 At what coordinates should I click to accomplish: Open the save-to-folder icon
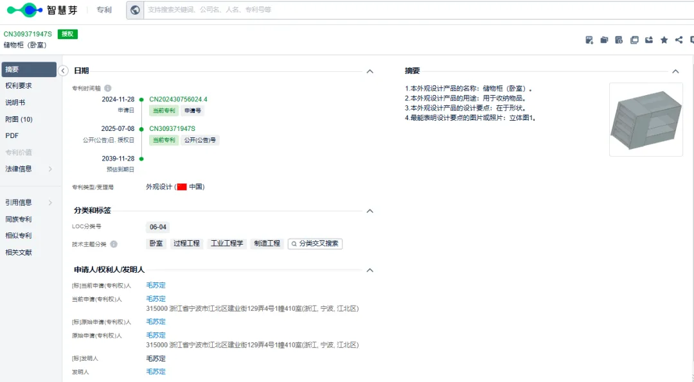pyautogui.click(x=604, y=40)
